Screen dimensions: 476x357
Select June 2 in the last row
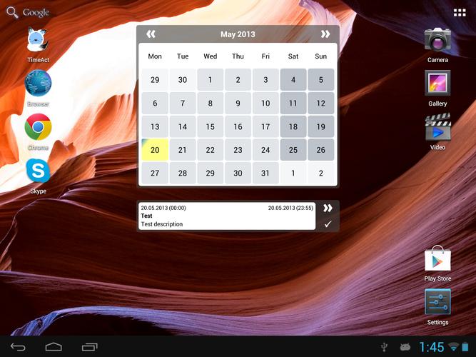[321, 173]
